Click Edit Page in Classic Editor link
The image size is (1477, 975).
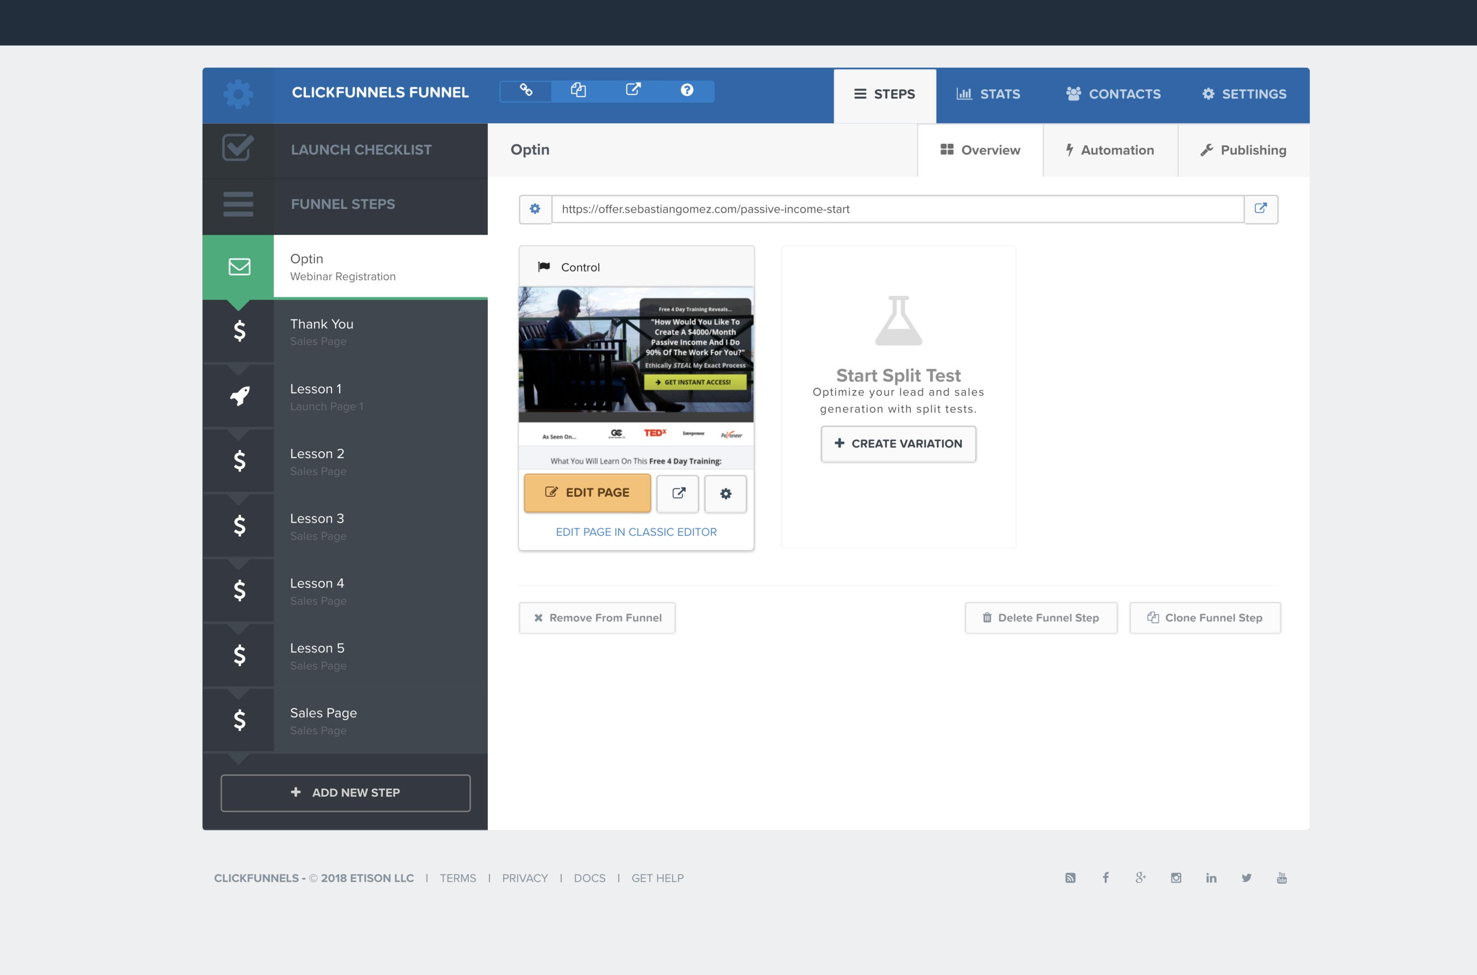click(636, 532)
